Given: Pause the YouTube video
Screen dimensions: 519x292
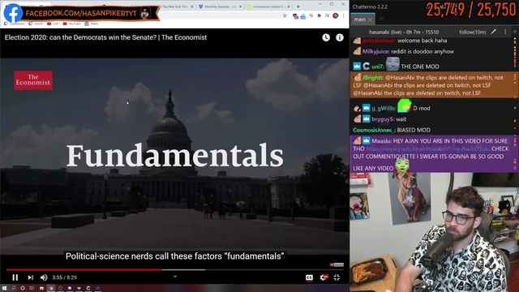Looking at the screenshot, I should coord(15,277).
